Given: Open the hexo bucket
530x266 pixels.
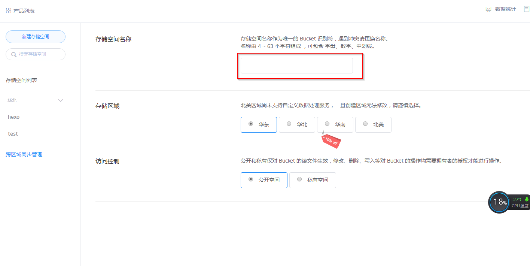Looking at the screenshot, I should 13,117.
